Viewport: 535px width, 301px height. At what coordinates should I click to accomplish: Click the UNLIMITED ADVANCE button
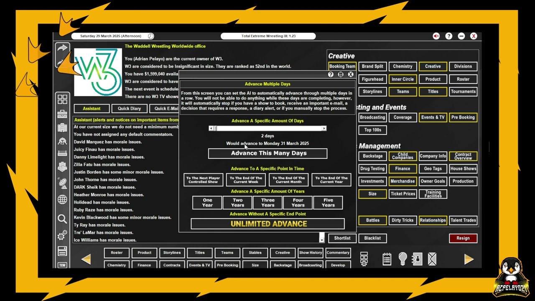click(268, 224)
